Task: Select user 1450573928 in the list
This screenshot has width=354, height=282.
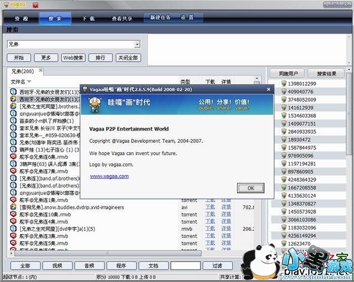Action: click(301, 212)
